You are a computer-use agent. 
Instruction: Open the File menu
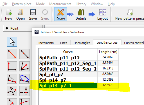(5, 4)
